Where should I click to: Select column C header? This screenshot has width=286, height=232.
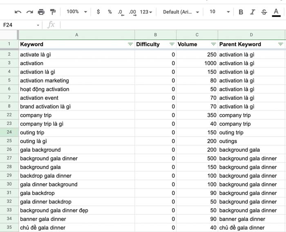tap(197, 35)
